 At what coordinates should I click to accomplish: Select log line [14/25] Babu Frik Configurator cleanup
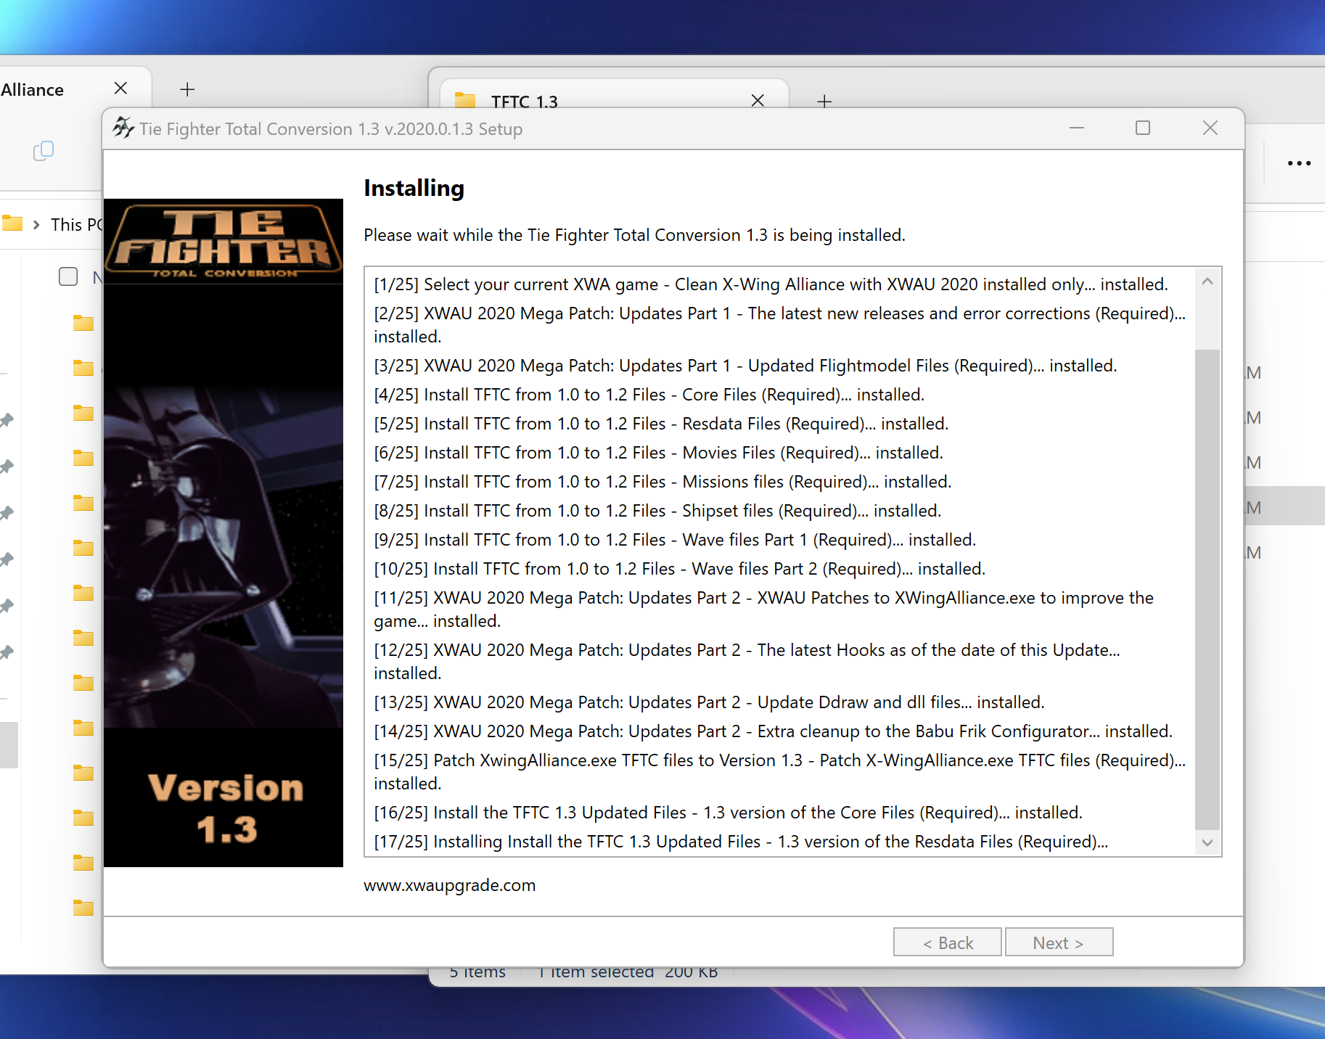773,731
